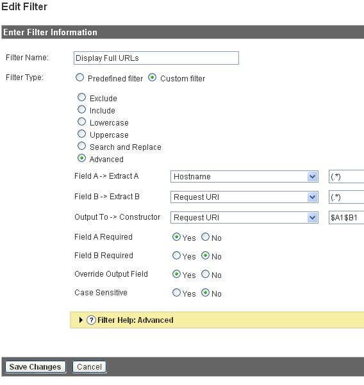Screen dimensions: 364x385
Task: Click into the Filter Name text field
Action: 156,58
